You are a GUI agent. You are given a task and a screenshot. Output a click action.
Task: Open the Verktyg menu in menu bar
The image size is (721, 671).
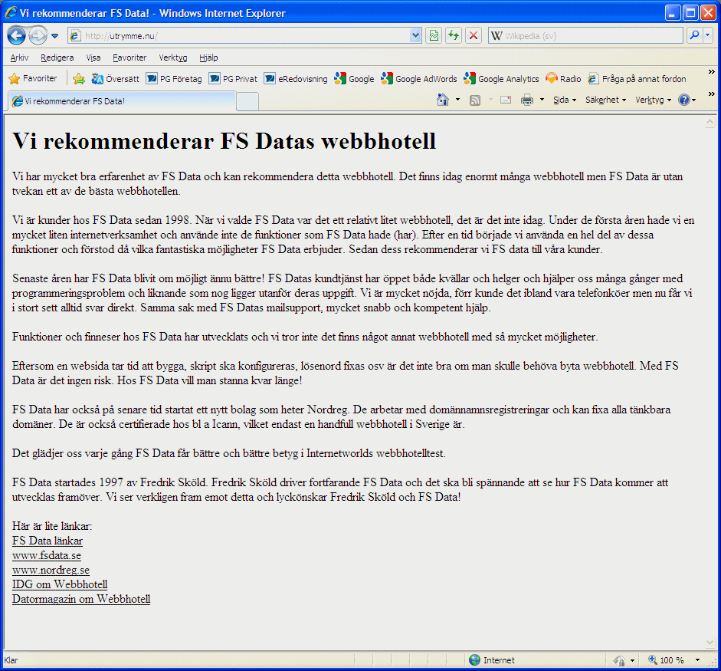click(x=173, y=58)
